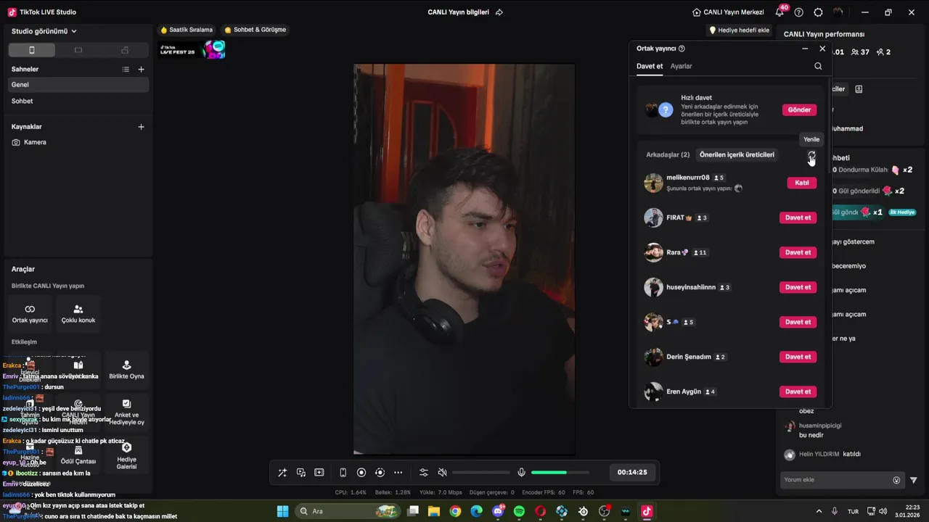Click the add-frame layout icon in control bar
Screen dimensions: 929x522
coord(319,473)
